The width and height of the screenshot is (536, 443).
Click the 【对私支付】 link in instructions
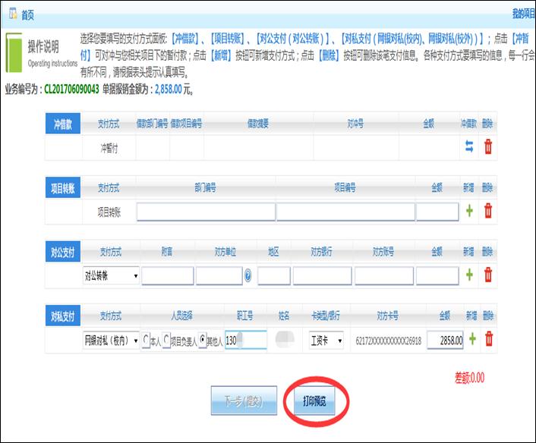click(x=412, y=39)
